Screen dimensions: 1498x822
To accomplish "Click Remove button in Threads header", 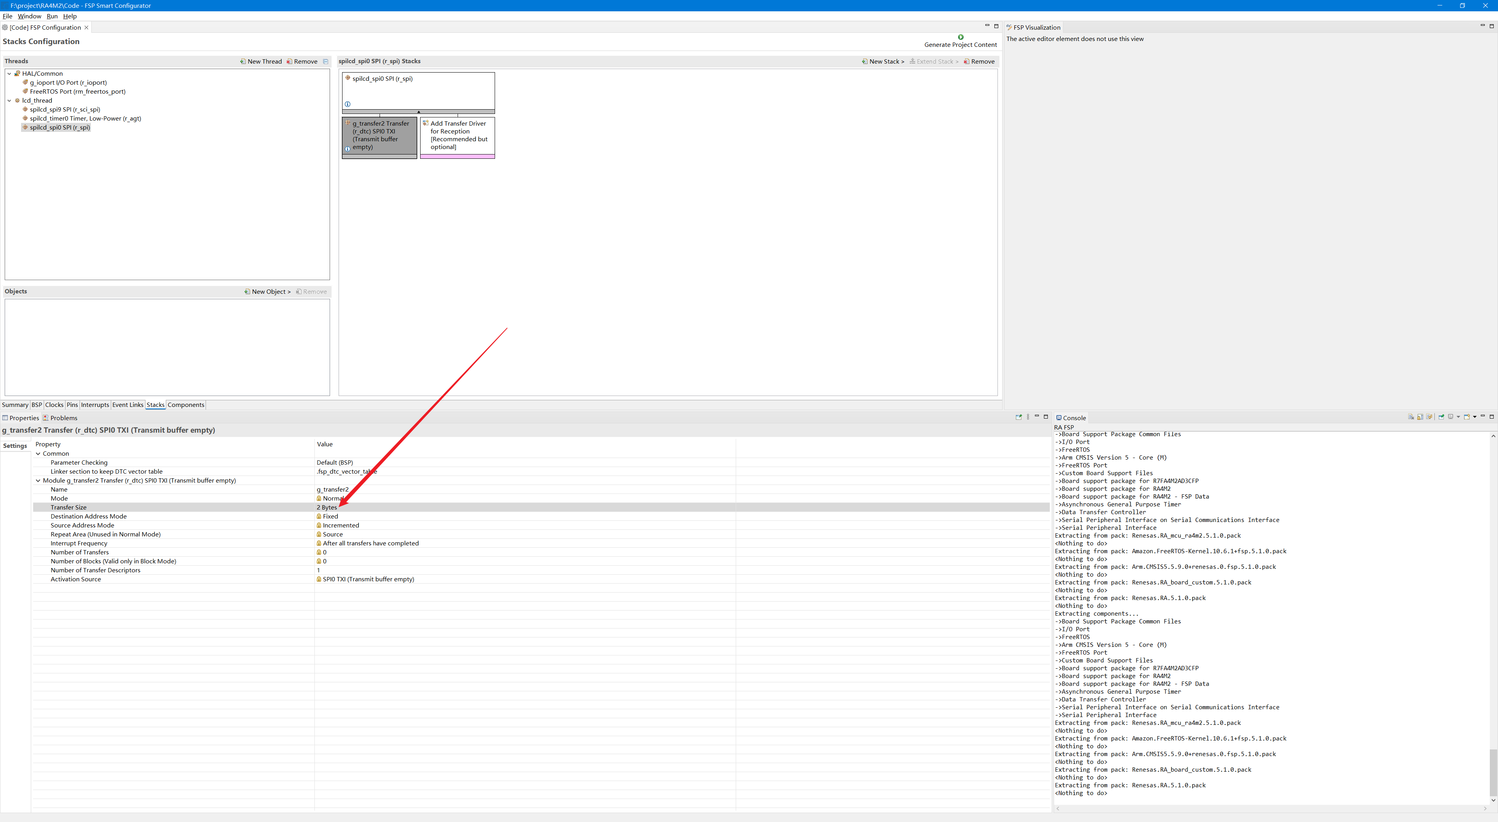I will (302, 61).
